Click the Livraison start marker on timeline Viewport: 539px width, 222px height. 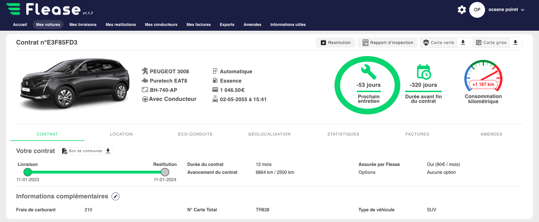tap(28, 172)
